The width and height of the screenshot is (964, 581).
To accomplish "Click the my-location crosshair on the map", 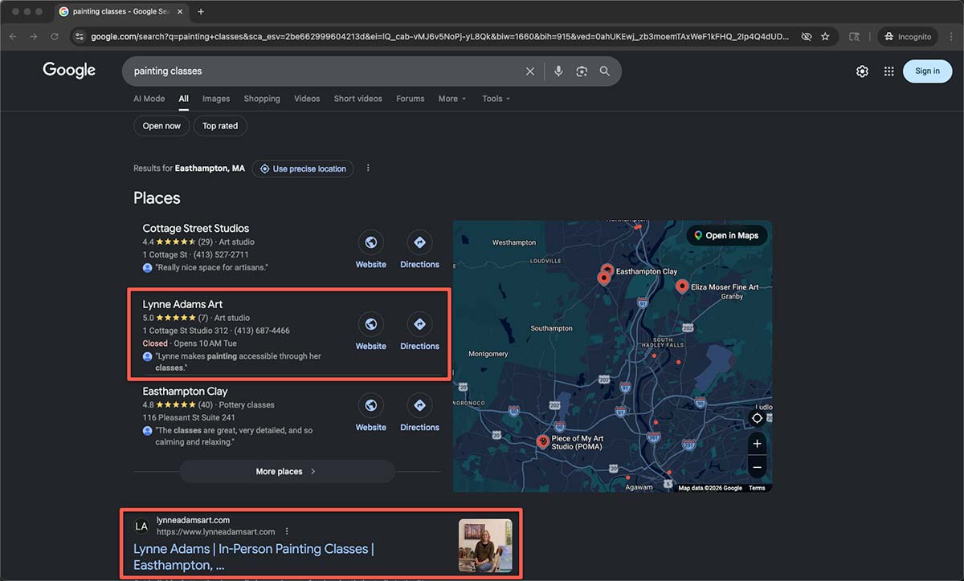I will [x=757, y=418].
